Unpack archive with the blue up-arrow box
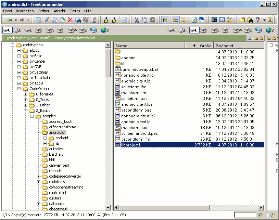The image size is (279, 220). coord(114,20)
